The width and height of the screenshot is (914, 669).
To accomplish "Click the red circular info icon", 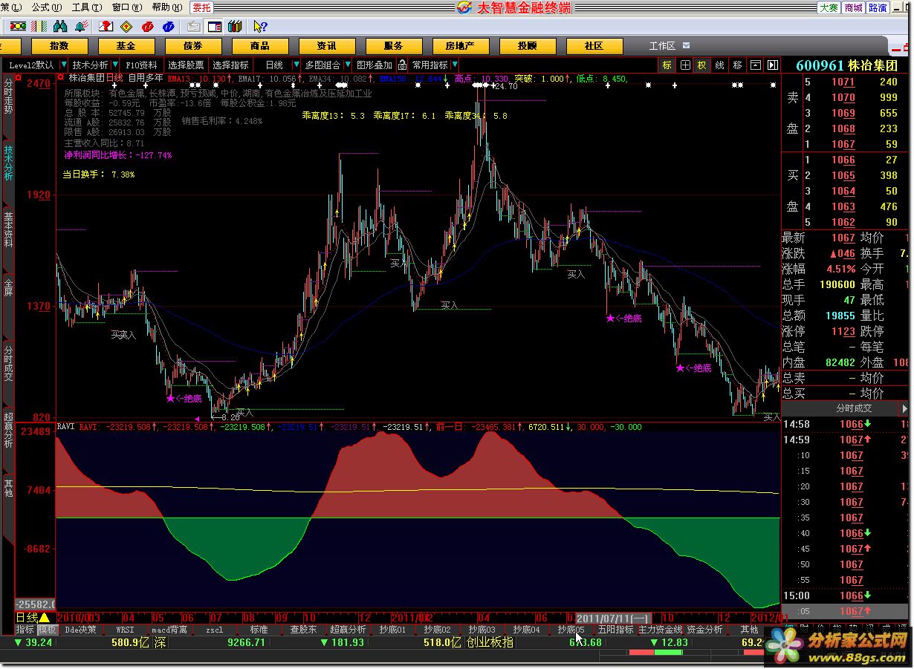I will [148, 26].
